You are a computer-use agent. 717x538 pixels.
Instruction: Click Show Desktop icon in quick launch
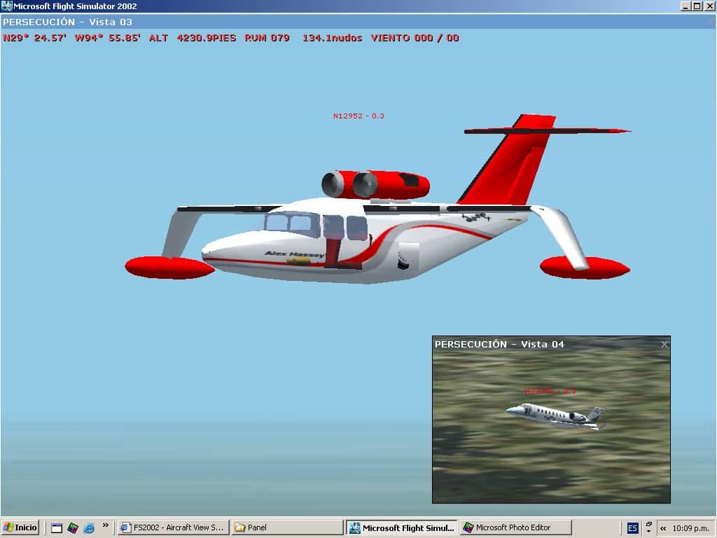tap(57, 527)
